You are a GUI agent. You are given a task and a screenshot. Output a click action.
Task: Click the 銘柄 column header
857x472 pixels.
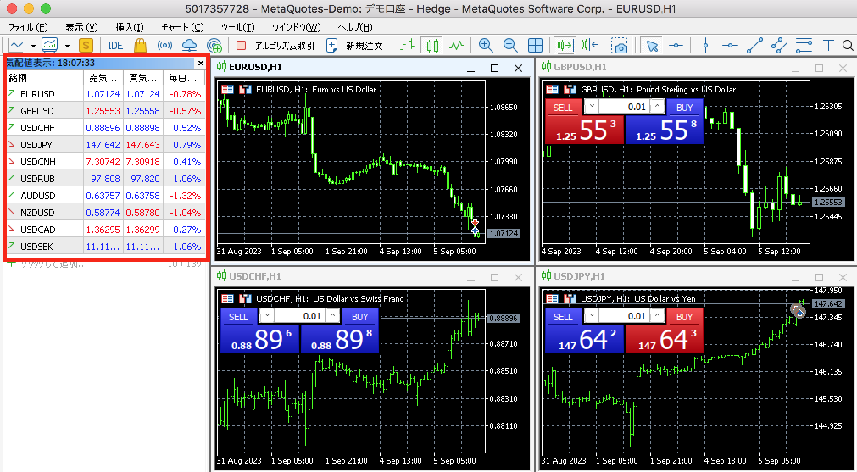(x=45, y=78)
